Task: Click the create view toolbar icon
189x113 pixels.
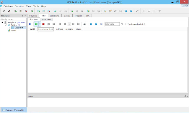Action: (88, 11)
